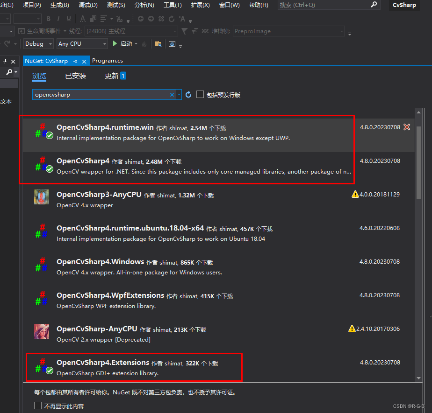Click the side panel pin icon
432x413 pixels.
pos(5,61)
